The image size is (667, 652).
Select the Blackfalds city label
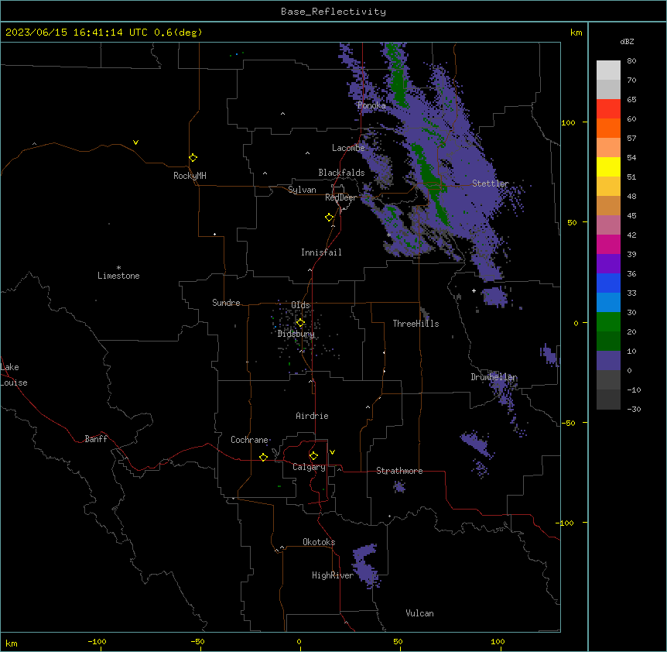coord(341,173)
